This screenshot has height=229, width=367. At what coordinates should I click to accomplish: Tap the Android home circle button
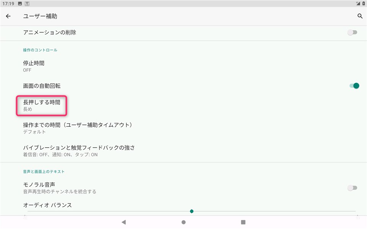(x=183, y=222)
